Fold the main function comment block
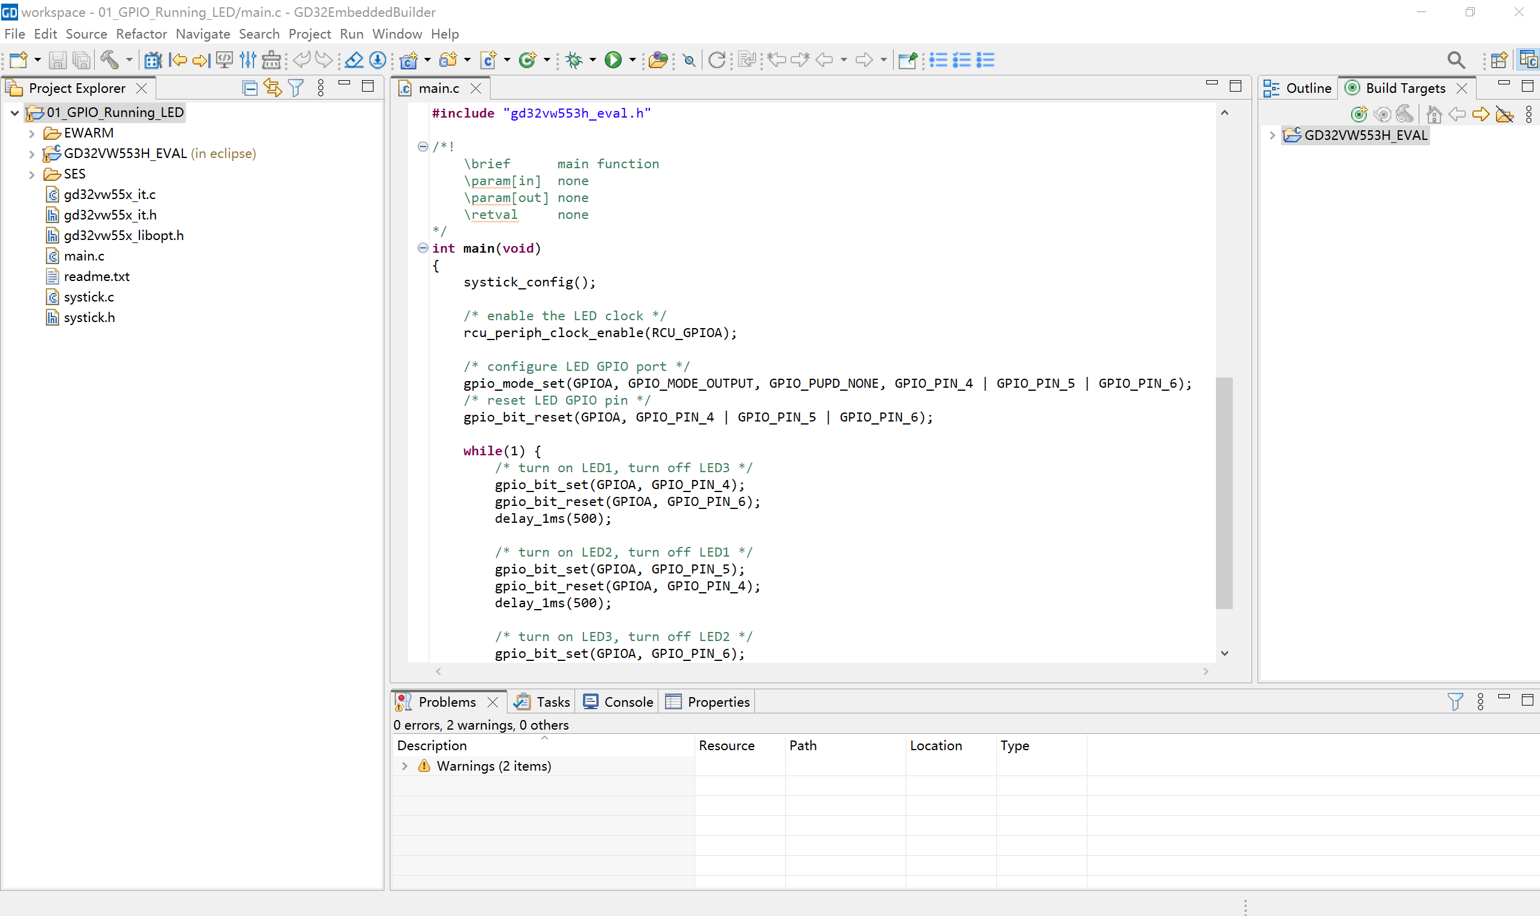 (423, 147)
